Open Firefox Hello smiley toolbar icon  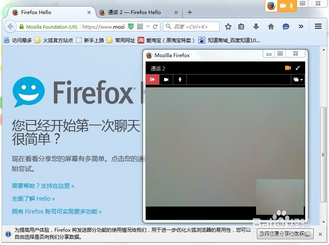click(x=286, y=26)
